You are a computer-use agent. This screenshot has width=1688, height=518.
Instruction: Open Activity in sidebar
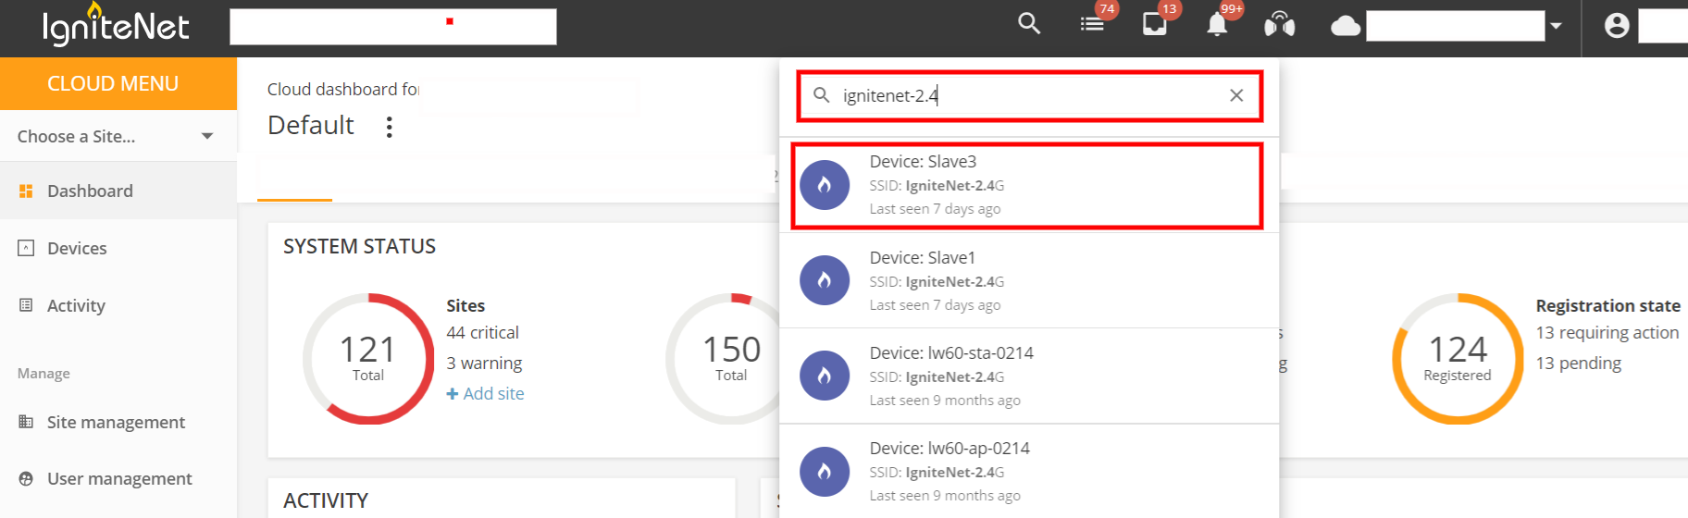coord(118,305)
